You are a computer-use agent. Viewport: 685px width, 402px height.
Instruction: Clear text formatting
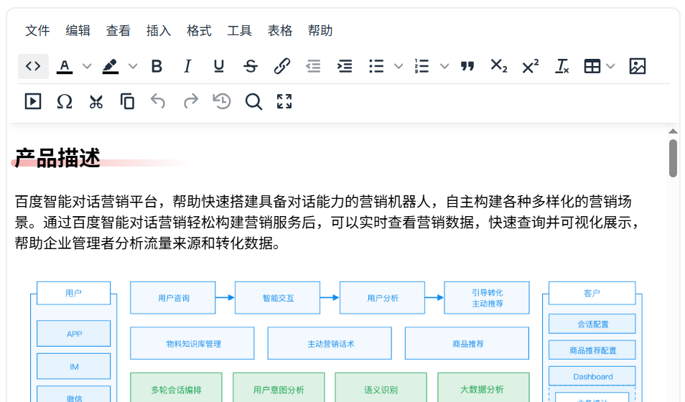[561, 67]
